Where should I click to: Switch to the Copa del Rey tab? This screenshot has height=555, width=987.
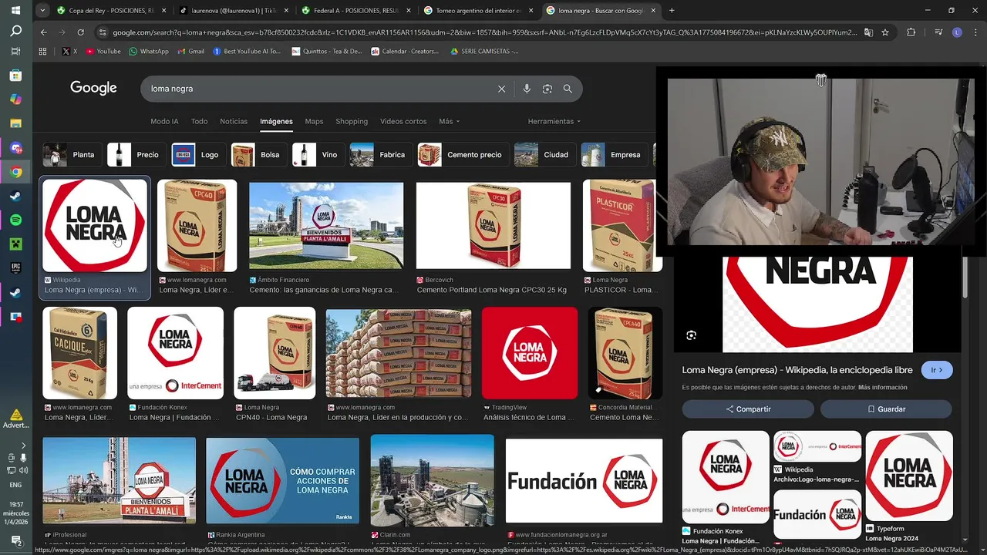[110, 11]
